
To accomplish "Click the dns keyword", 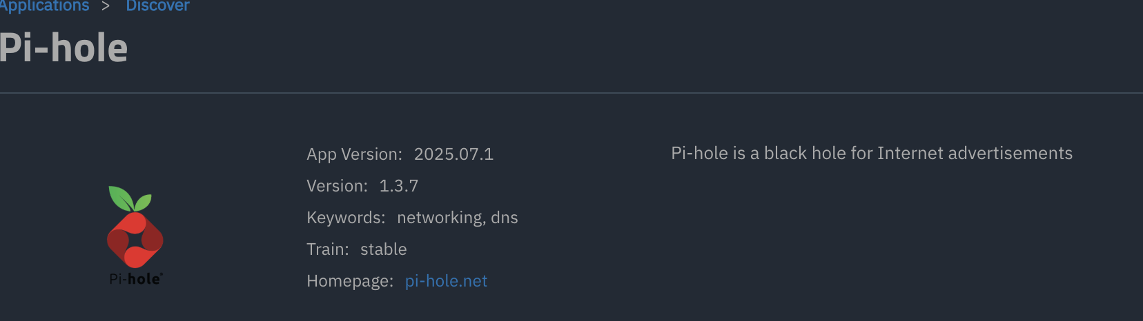I will [x=505, y=218].
